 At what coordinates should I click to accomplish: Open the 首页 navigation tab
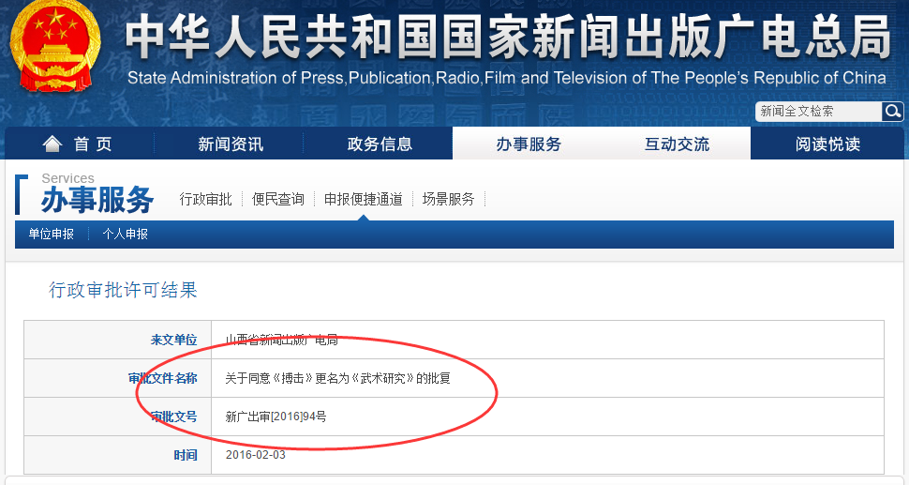click(79, 144)
